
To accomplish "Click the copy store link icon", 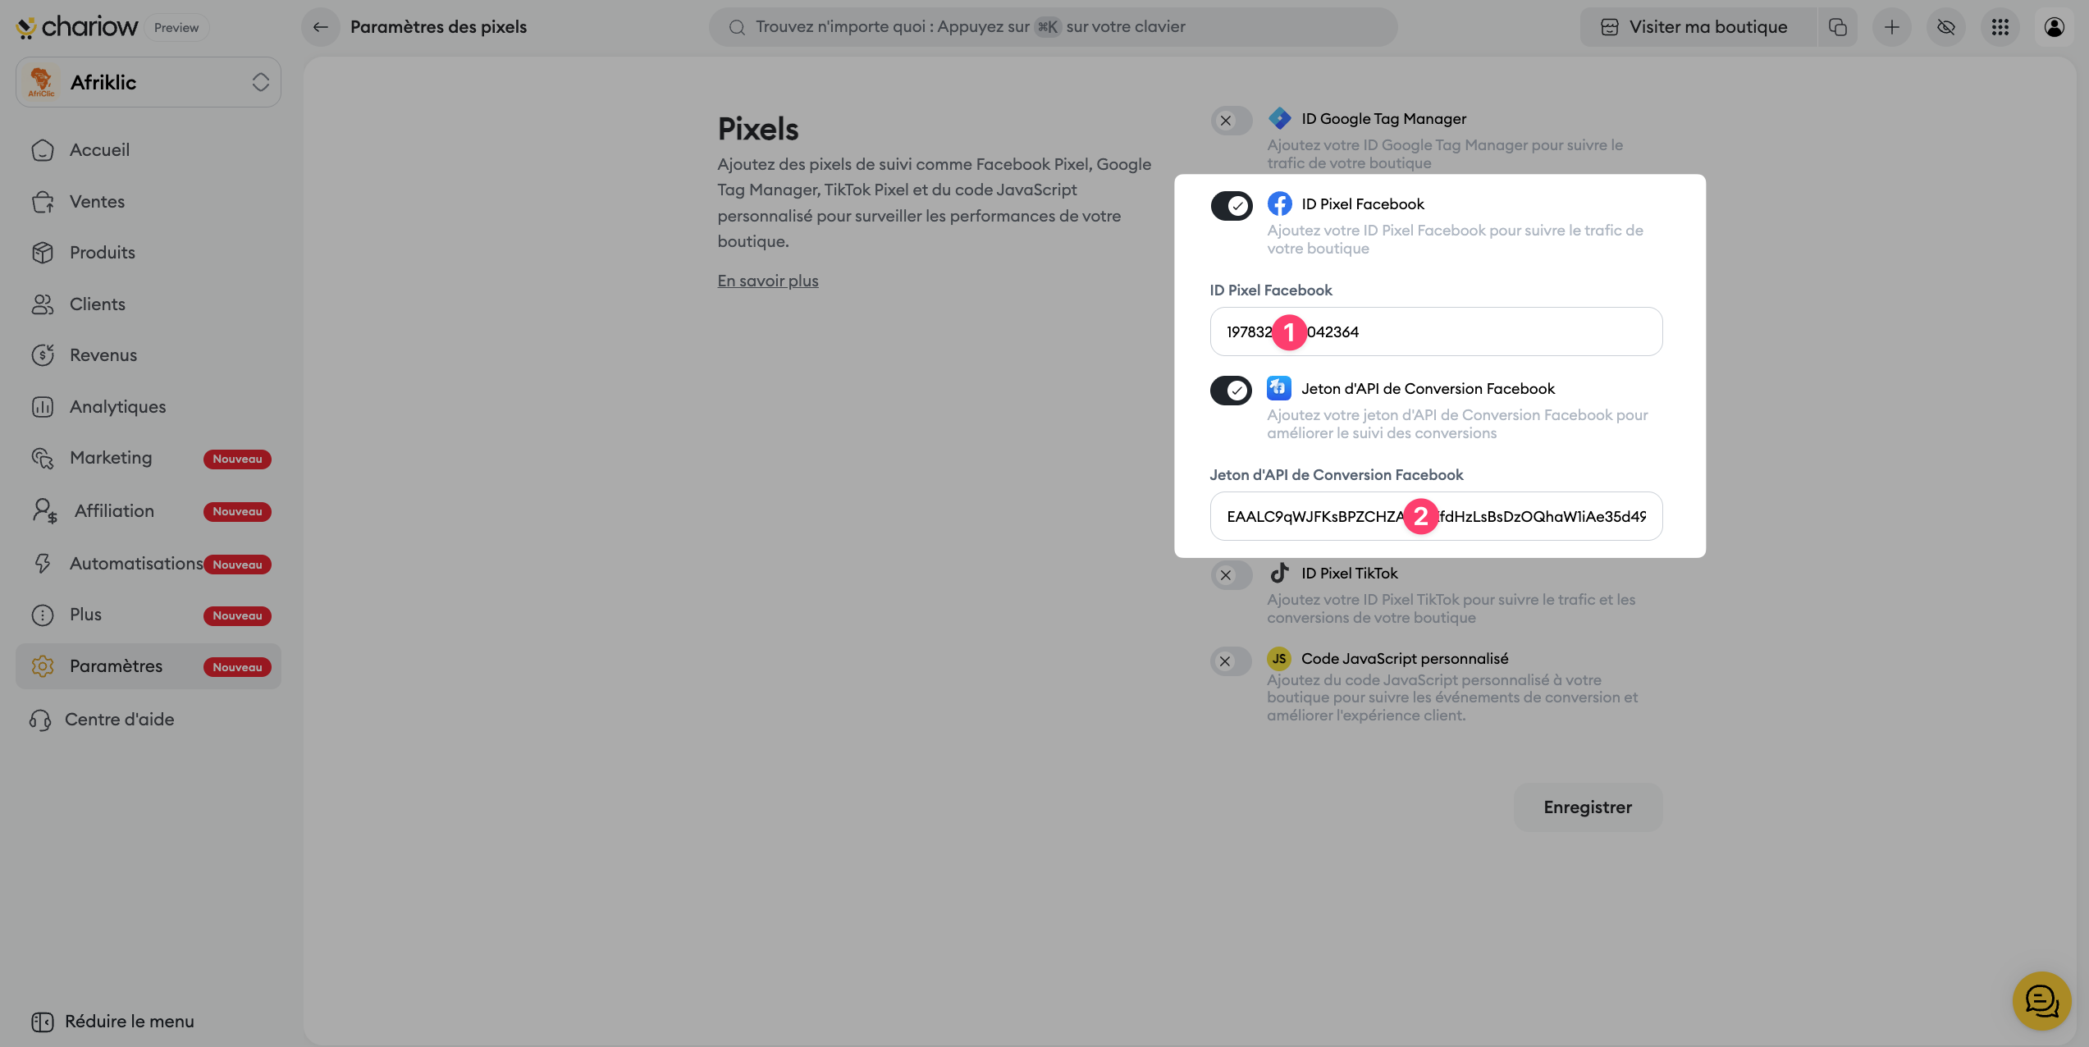I will [x=1838, y=27].
